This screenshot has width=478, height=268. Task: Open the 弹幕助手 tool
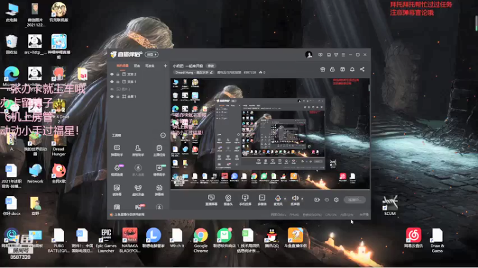(x=117, y=151)
